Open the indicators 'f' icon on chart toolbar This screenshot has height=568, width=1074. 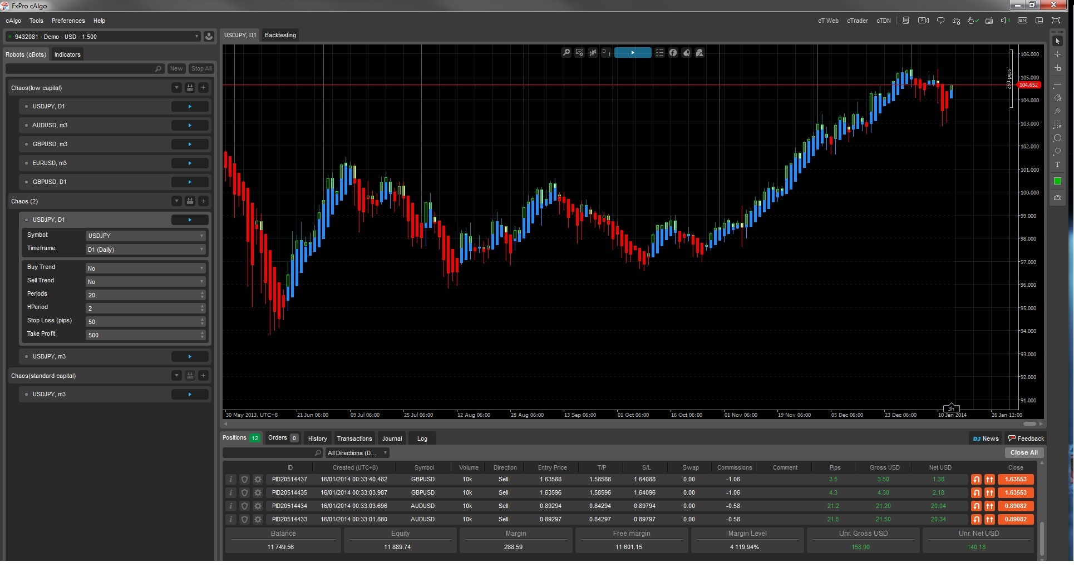click(673, 53)
